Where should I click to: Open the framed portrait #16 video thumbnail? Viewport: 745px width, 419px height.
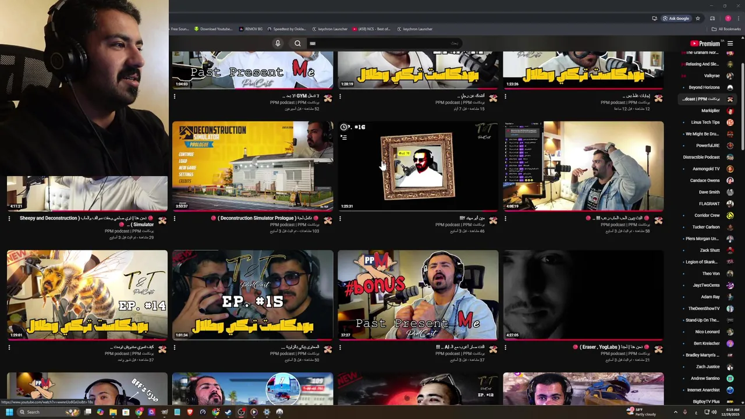[x=418, y=166]
